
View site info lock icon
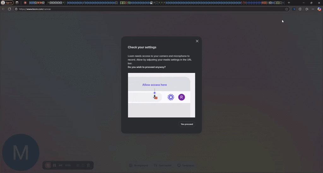tap(16, 9)
